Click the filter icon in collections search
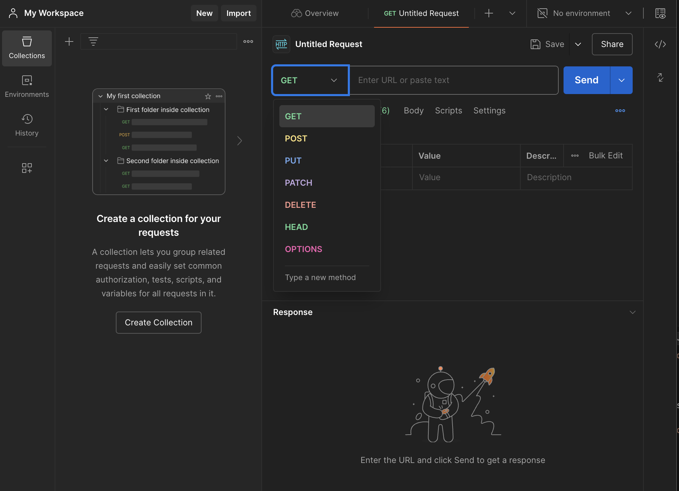The height and width of the screenshot is (491, 679). 93,41
